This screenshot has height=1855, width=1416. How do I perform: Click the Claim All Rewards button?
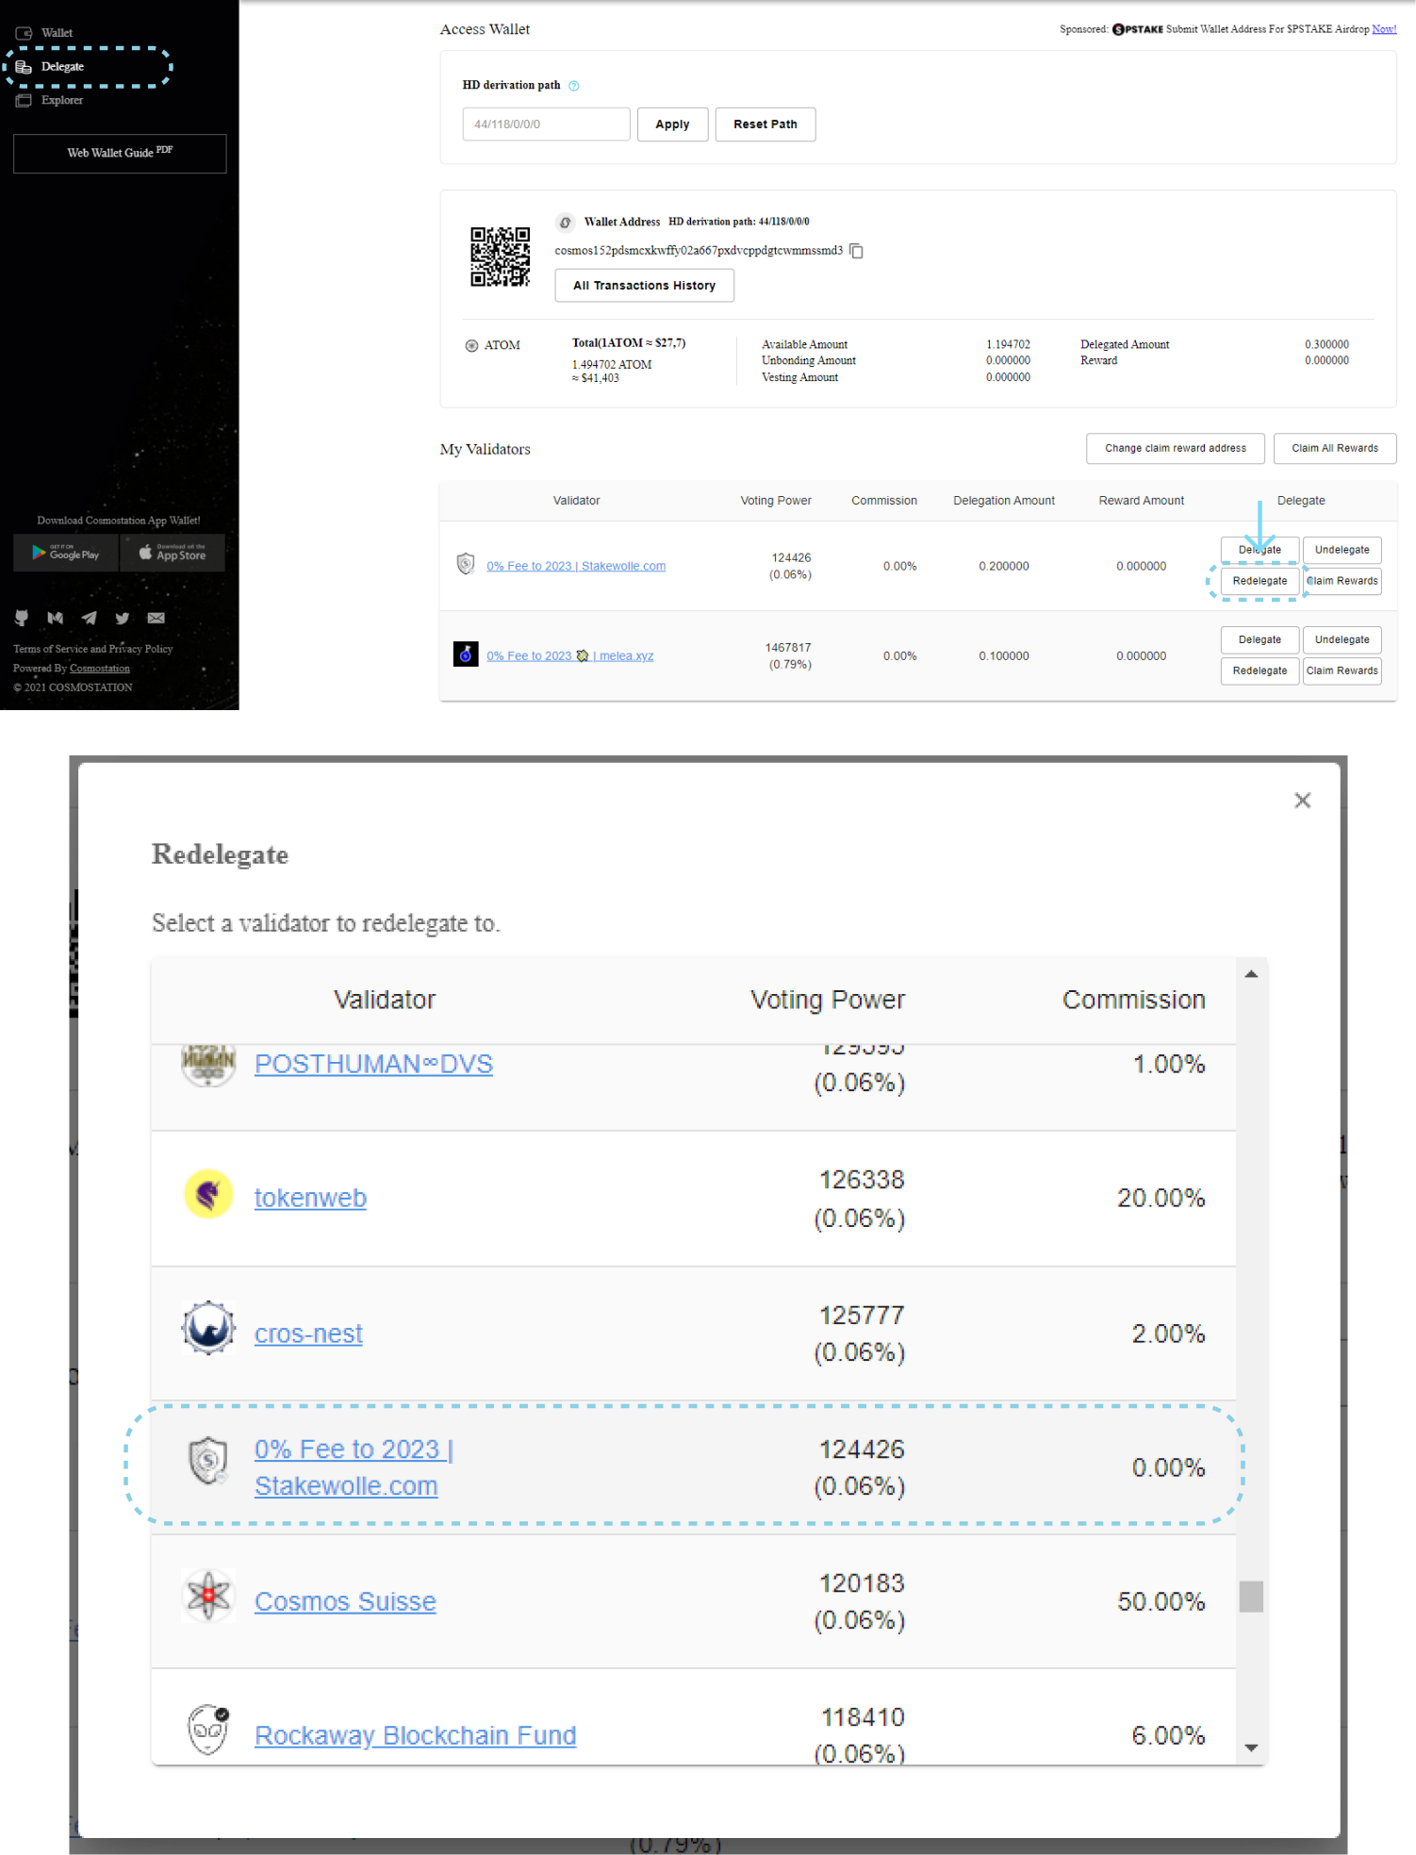tap(1334, 448)
